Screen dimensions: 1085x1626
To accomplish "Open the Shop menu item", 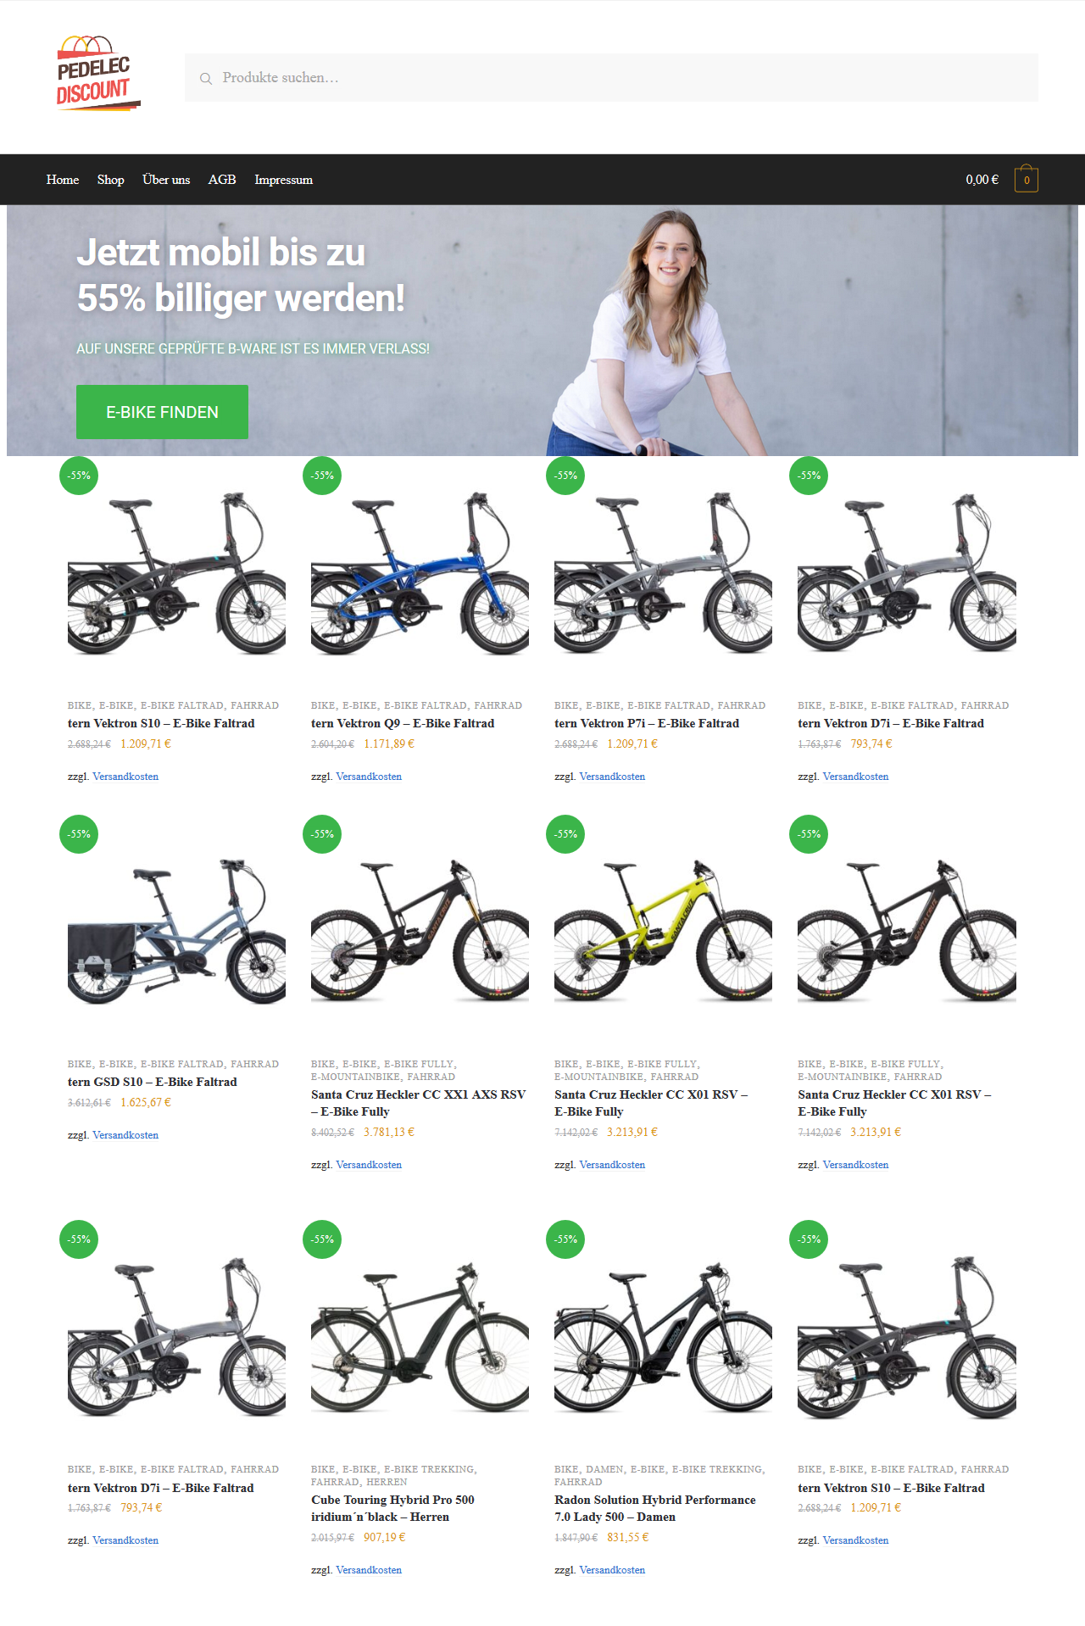I will (110, 180).
